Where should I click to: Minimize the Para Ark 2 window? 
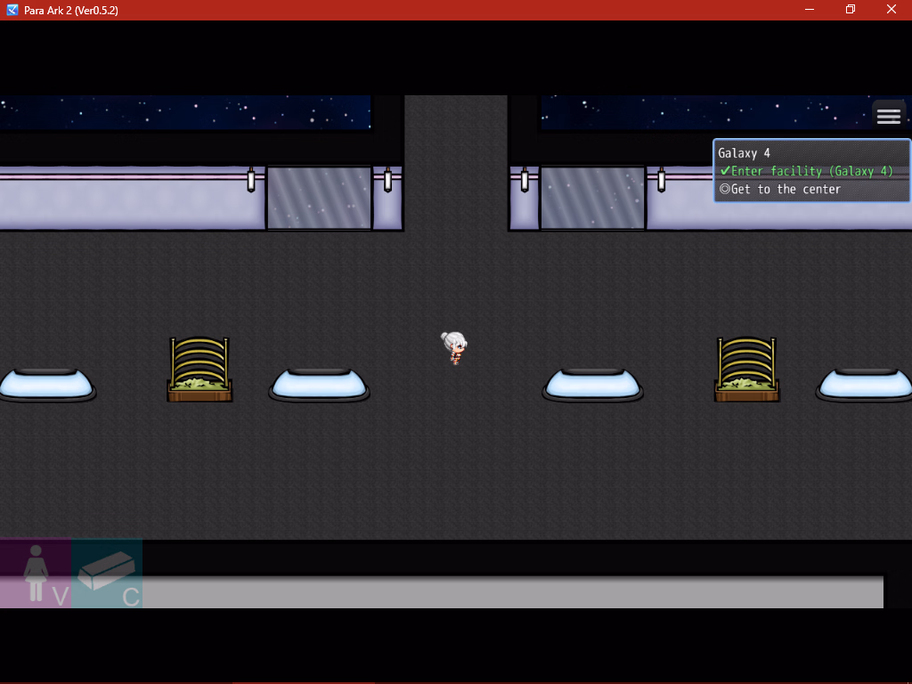click(809, 9)
